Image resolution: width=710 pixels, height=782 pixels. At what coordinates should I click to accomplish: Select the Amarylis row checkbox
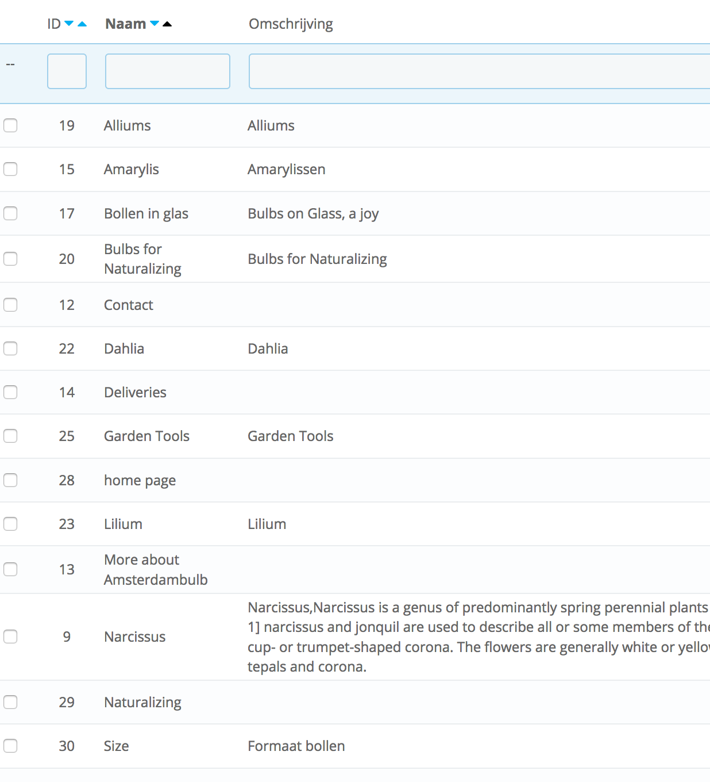tap(10, 169)
